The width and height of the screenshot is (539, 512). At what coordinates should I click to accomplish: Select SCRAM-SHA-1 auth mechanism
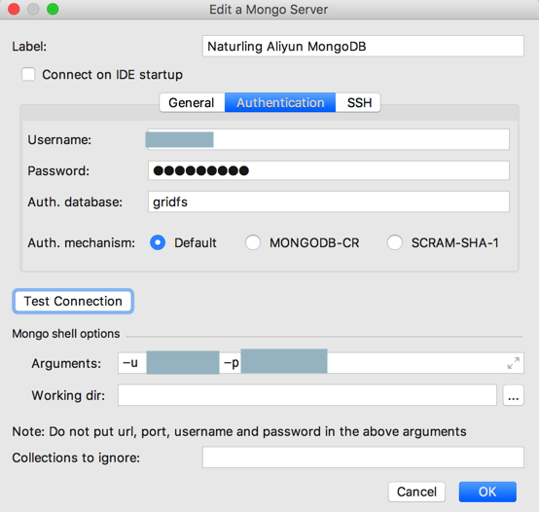coord(395,242)
